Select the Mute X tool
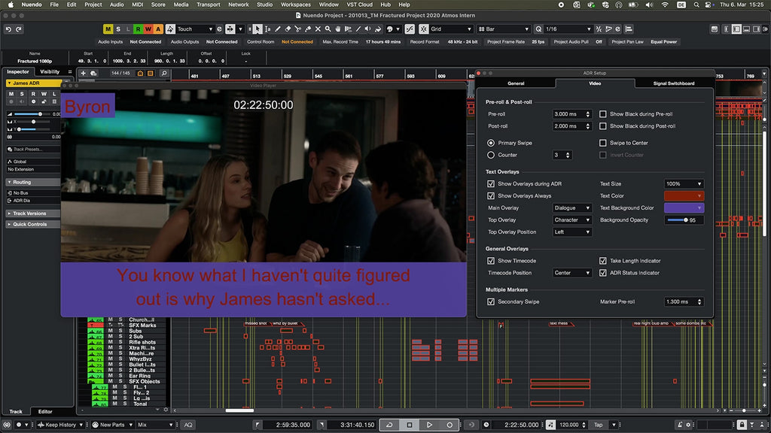 pos(318,29)
